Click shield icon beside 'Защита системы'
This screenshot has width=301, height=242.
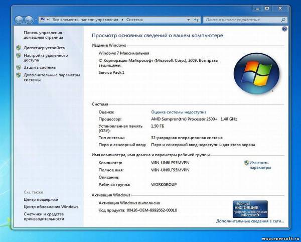(19, 67)
